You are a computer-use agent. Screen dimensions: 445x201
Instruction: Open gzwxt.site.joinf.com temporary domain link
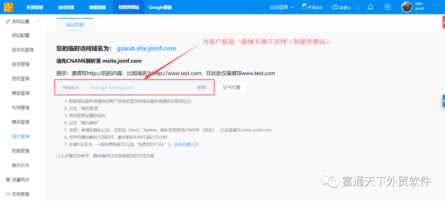(x=146, y=49)
